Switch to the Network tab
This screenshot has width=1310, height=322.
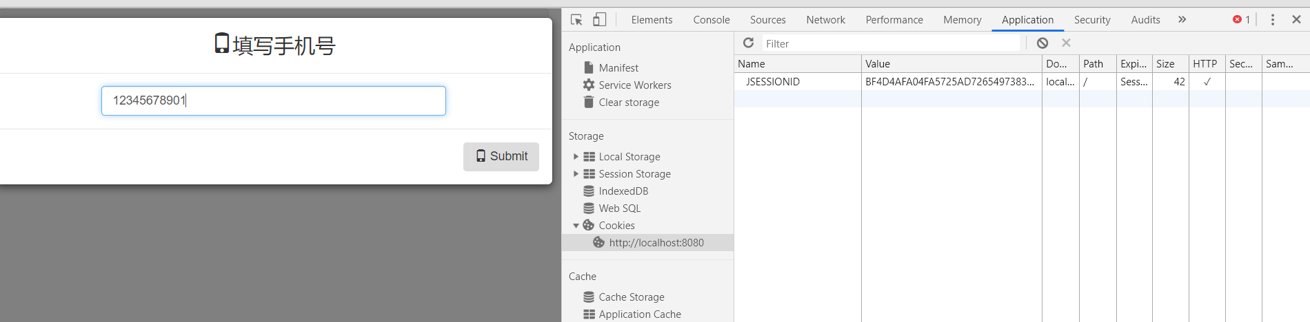click(x=825, y=20)
